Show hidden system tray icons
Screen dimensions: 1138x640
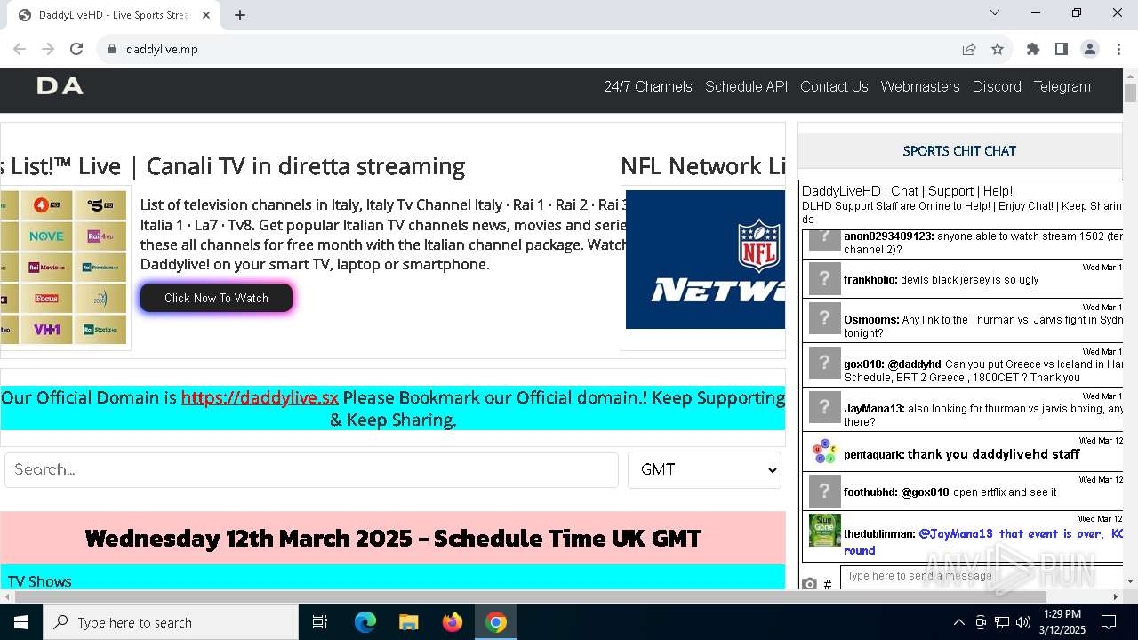point(958,622)
